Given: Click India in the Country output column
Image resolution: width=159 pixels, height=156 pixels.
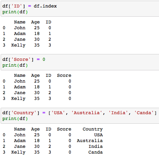Looking at the screenshot, I should [x=96, y=146].
